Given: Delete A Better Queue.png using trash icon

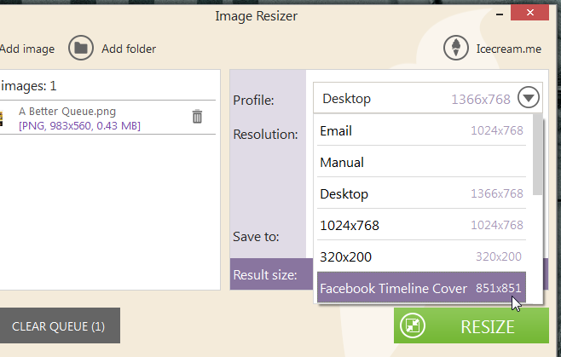Looking at the screenshot, I should click(x=197, y=117).
